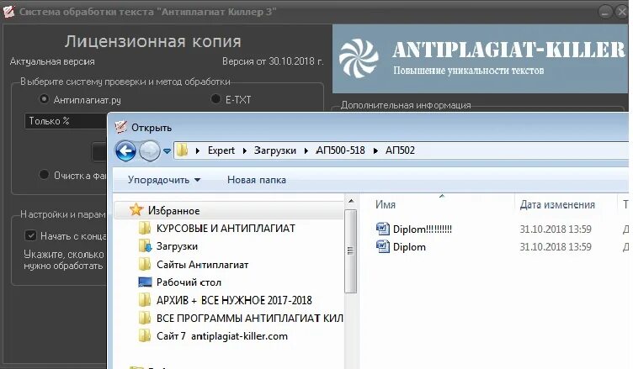Click Word icon of Diplom file
The width and height of the screenshot is (633, 369).
382,246
